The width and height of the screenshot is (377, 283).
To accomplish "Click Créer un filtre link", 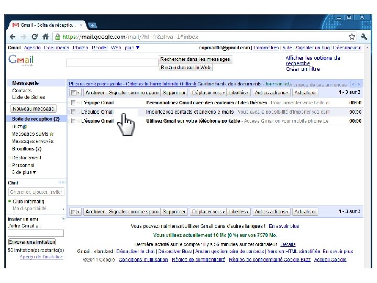I will point(303,69).
